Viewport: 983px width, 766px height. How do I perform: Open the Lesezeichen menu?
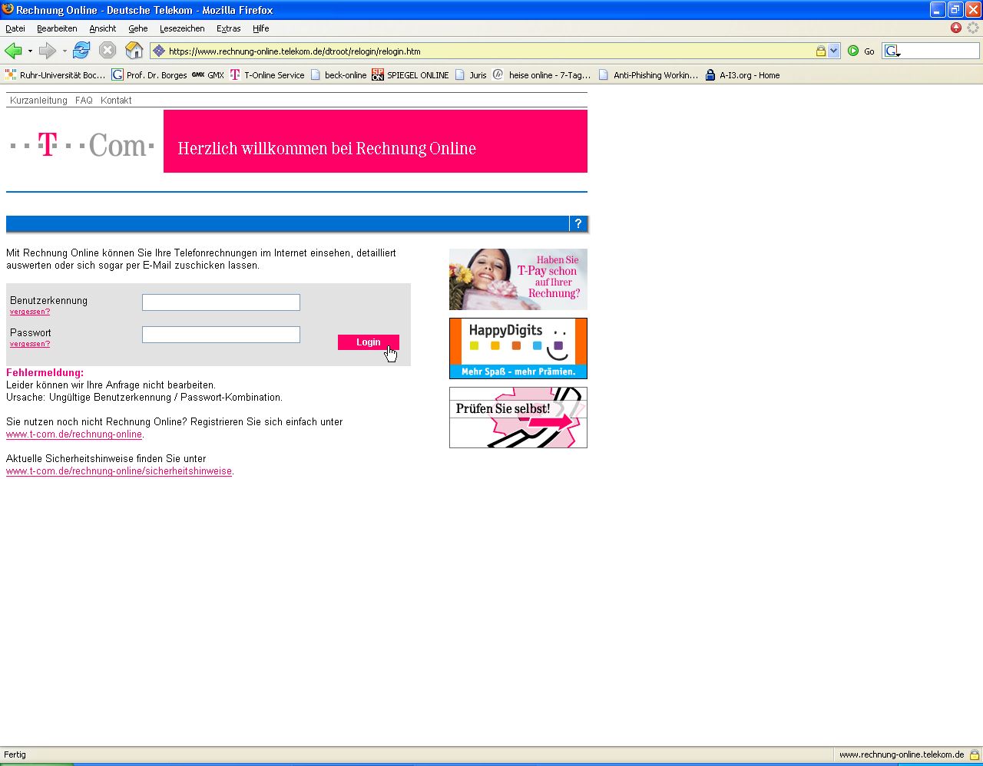[182, 28]
